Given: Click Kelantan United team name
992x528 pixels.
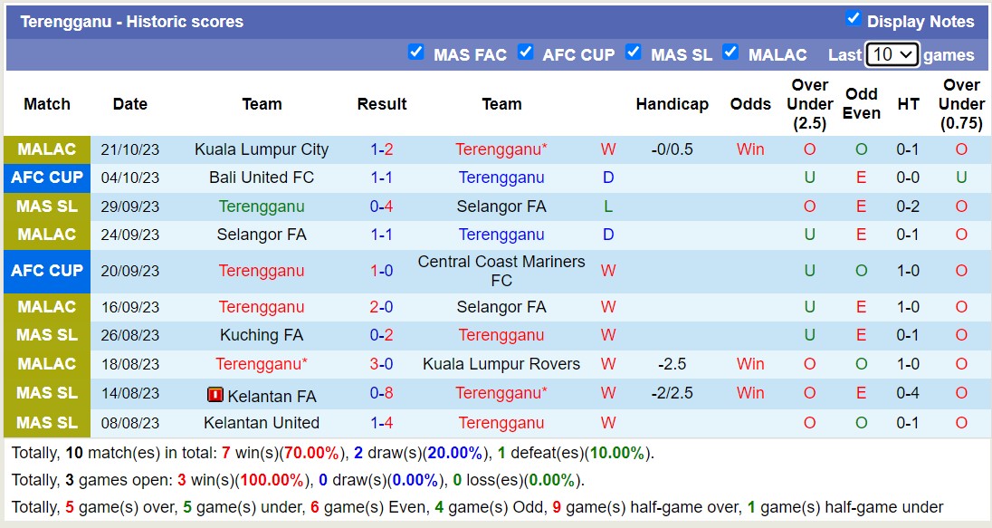Looking at the screenshot, I should (262, 423).
